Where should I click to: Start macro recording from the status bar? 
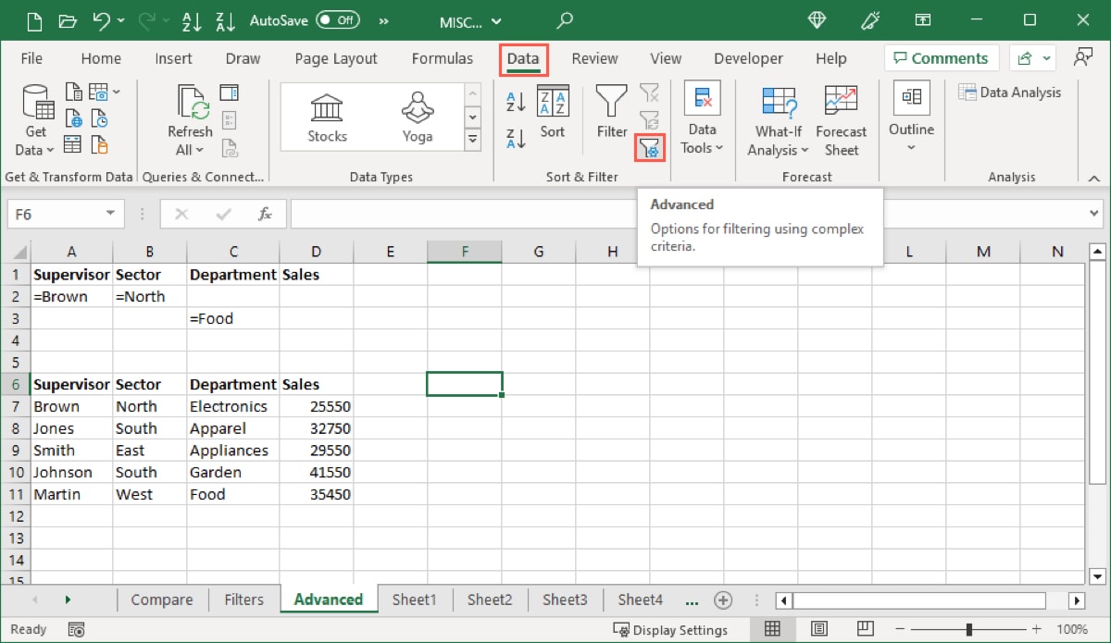point(76,629)
